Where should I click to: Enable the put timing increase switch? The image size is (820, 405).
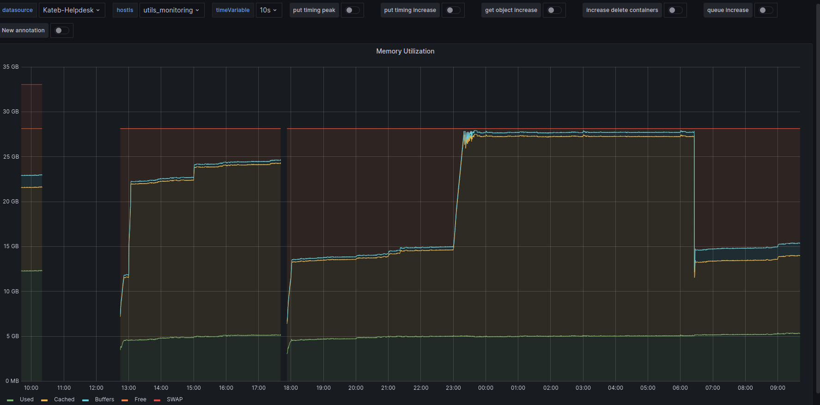pyautogui.click(x=453, y=10)
